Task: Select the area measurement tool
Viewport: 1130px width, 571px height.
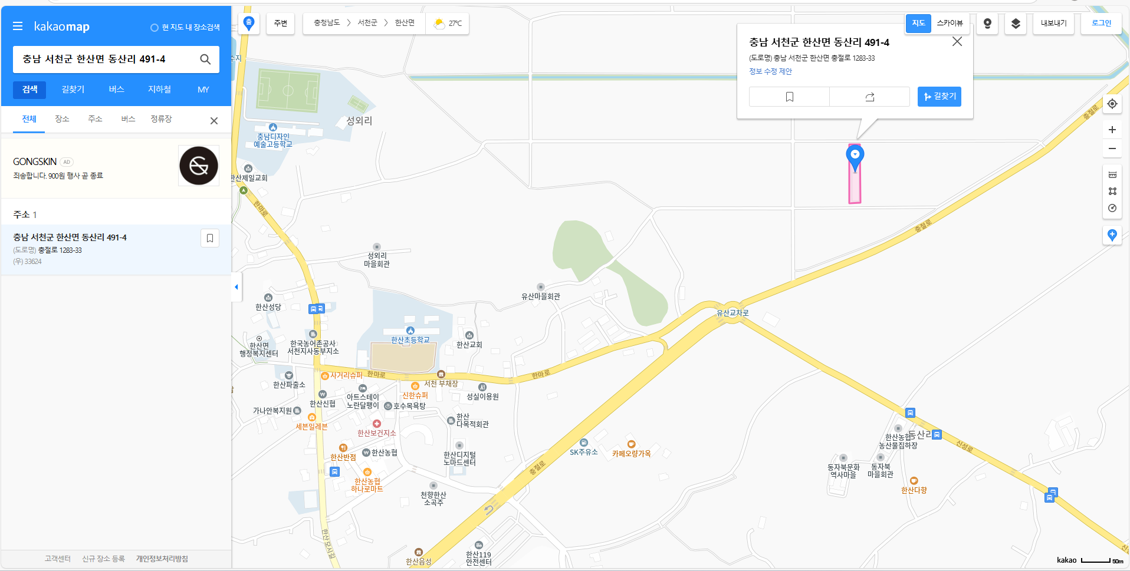Action: [1112, 191]
